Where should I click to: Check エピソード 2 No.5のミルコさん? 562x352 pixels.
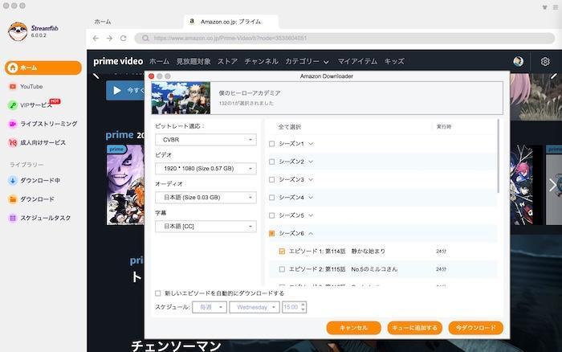pos(282,269)
